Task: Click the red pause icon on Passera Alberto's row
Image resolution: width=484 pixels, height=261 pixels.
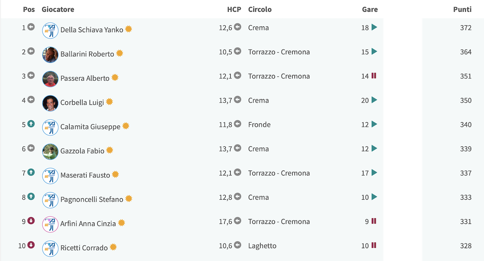Action: coord(374,76)
